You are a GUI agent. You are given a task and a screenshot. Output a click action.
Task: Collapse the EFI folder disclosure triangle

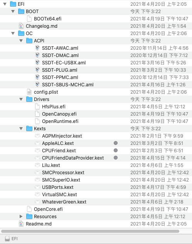tap(5, 4)
